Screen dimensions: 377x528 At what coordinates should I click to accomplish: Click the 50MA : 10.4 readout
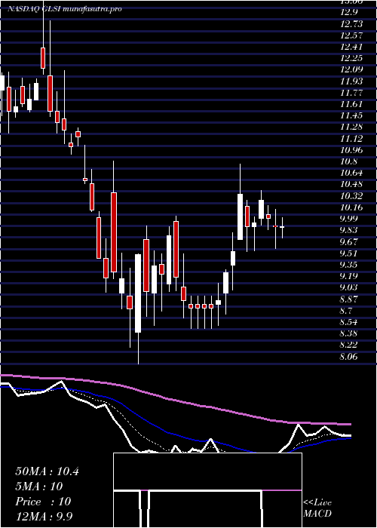point(47,471)
